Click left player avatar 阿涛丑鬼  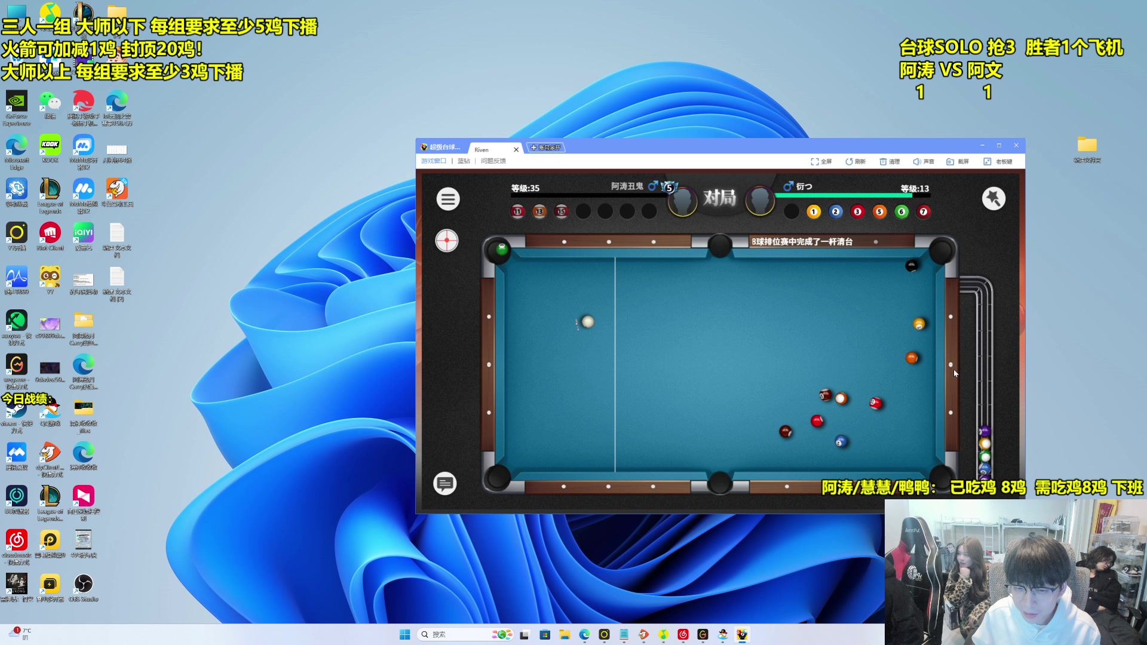coord(682,200)
